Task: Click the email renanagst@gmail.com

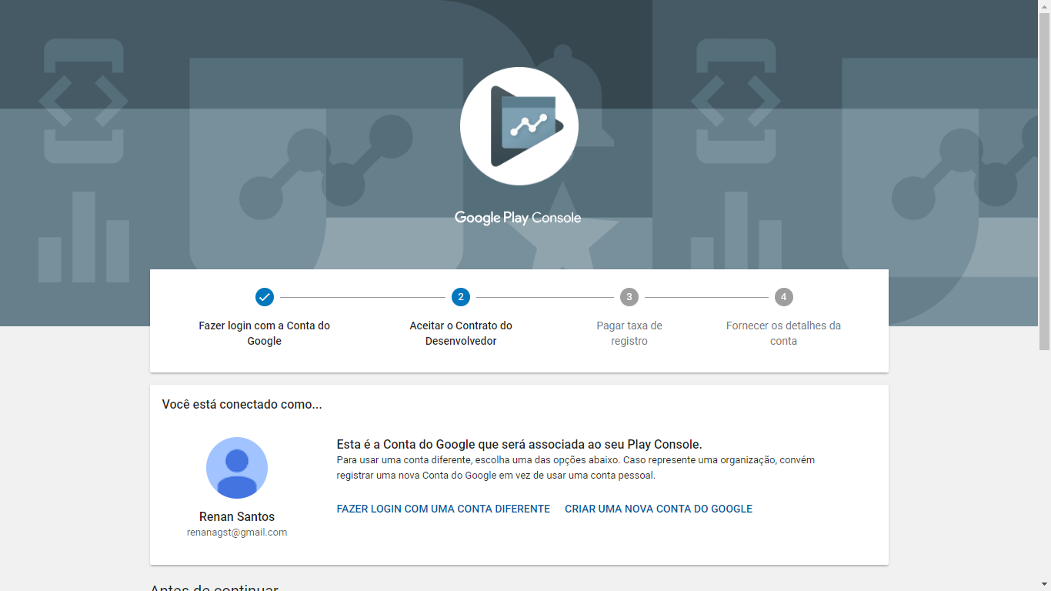Action: (x=237, y=533)
